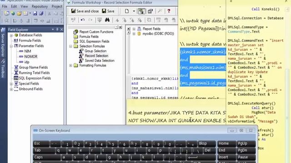Open the Project menu
291x163 pixels.
coord(57,6)
